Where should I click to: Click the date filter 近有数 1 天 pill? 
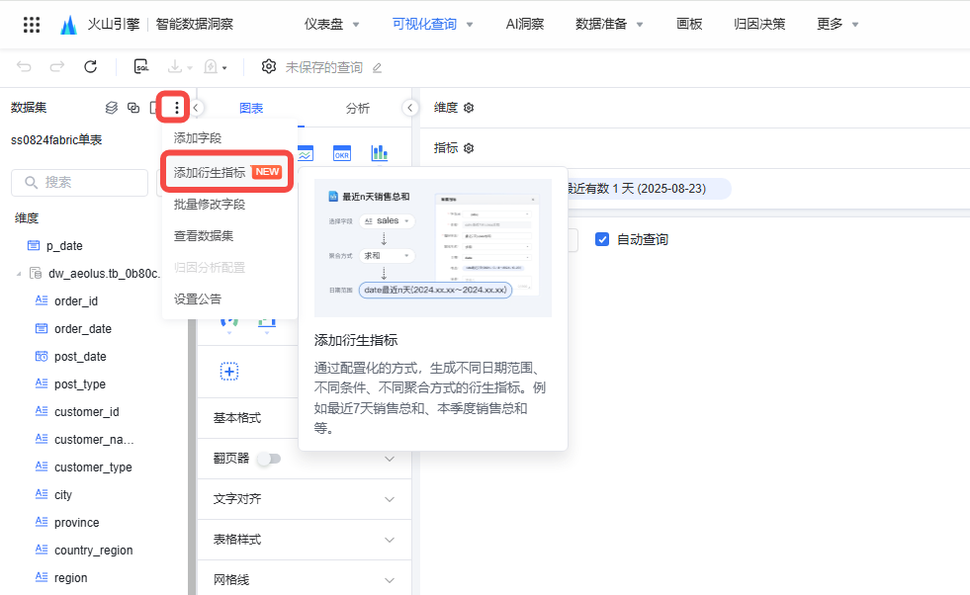648,189
